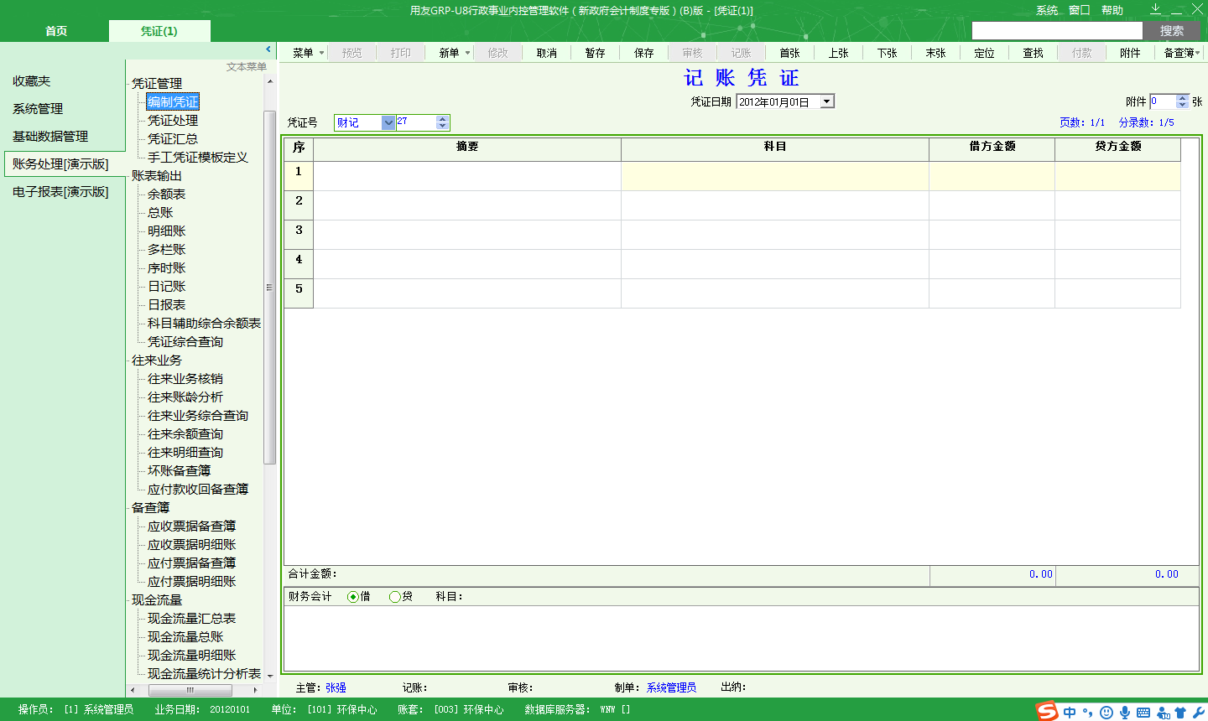Click the attachment count input field
The height and width of the screenshot is (721, 1208).
pyautogui.click(x=1163, y=101)
